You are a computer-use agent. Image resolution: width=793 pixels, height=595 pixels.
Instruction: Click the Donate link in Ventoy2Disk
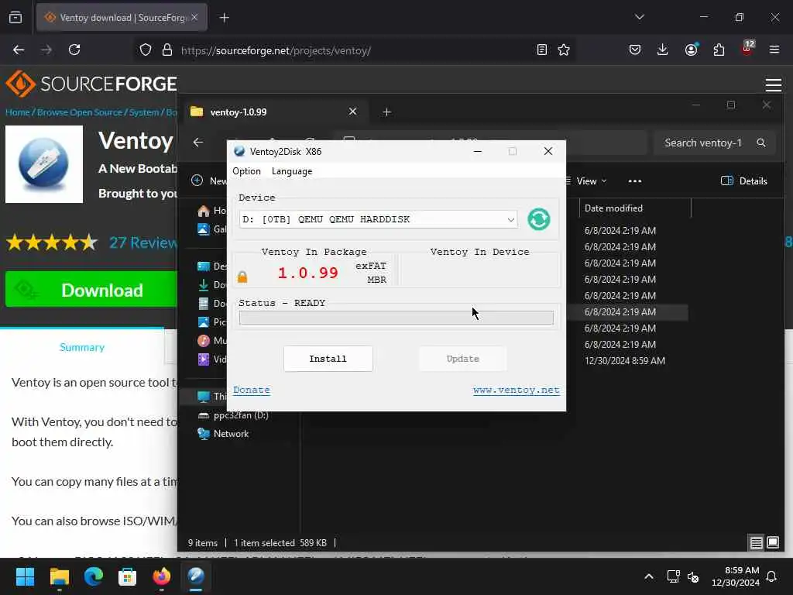(x=252, y=390)
